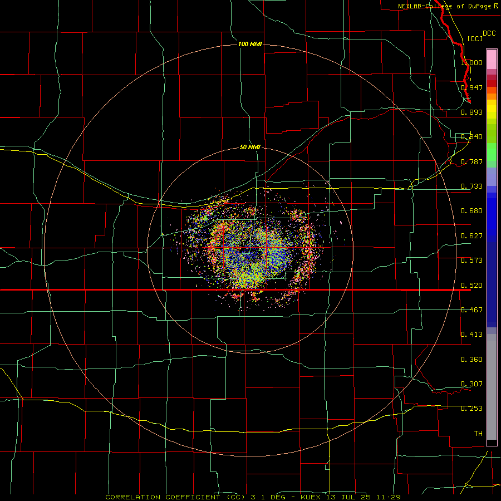Image resolution: width=501 pixels, height=501 pixels.
Task: Pick the light pink segment of the color bar
Action: pyautogui.click(x=492, y=59)
